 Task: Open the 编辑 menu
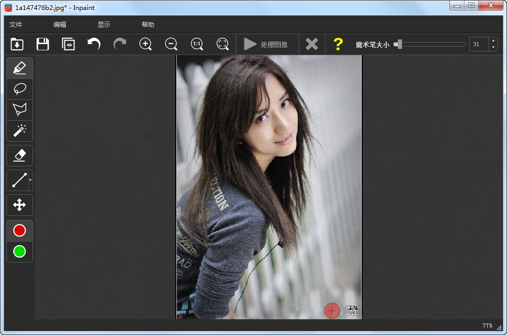pyautogui.click(x=60, y=25)
